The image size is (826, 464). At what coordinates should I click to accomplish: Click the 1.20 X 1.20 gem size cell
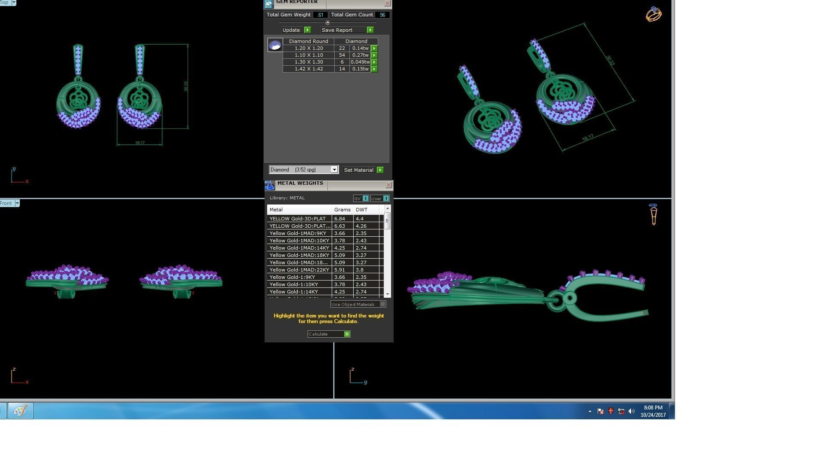(x=308, y=49)
